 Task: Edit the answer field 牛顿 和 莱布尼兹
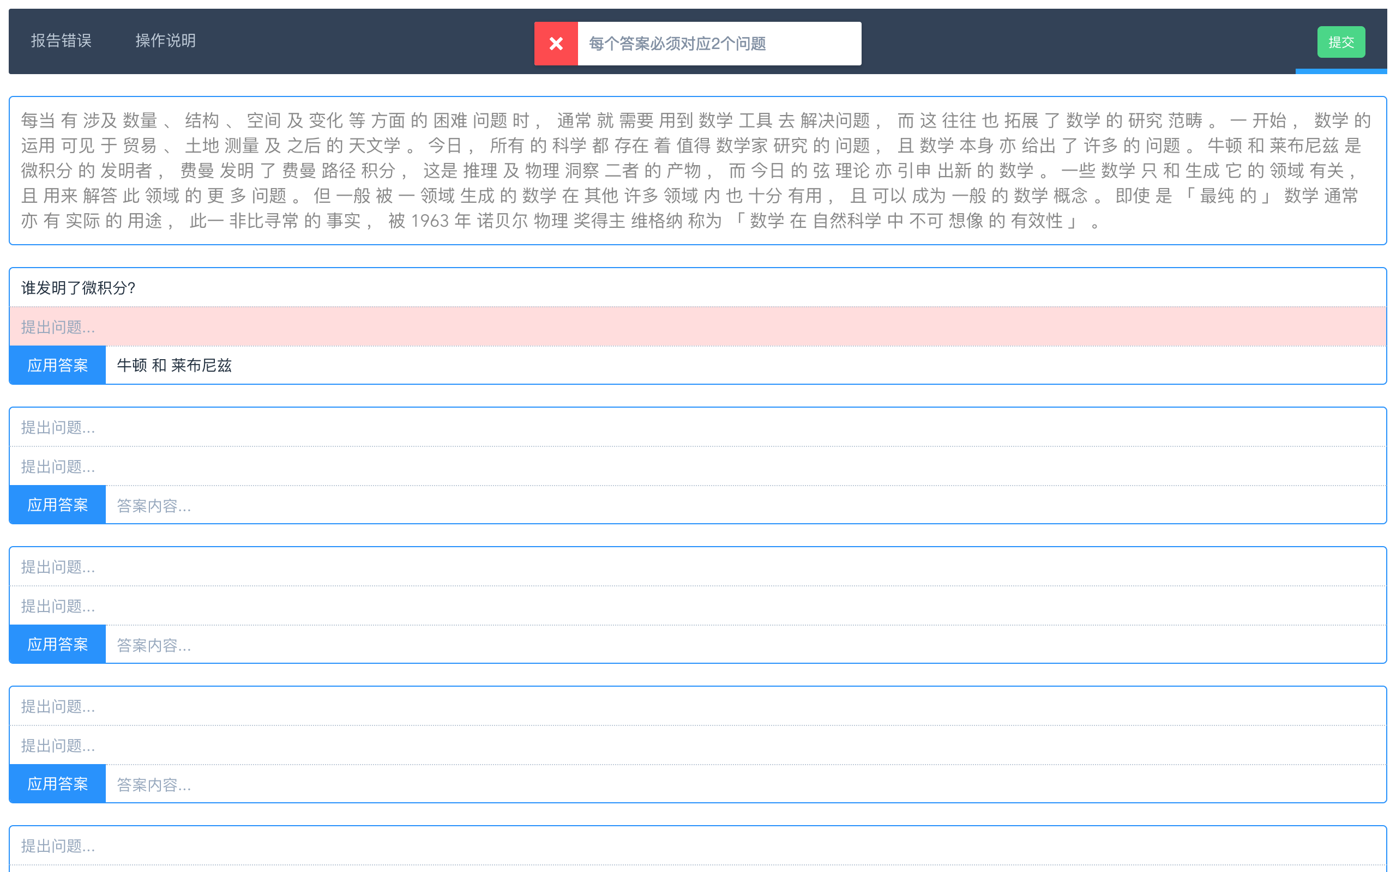[x=745, y=365]
